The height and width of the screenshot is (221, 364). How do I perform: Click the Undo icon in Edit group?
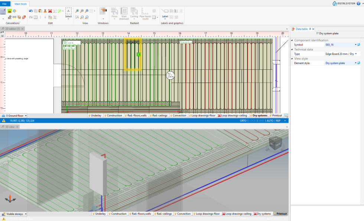(x=31, y=11)
